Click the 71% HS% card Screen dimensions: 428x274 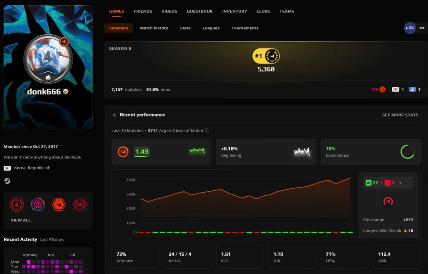[x=345, y=257]
